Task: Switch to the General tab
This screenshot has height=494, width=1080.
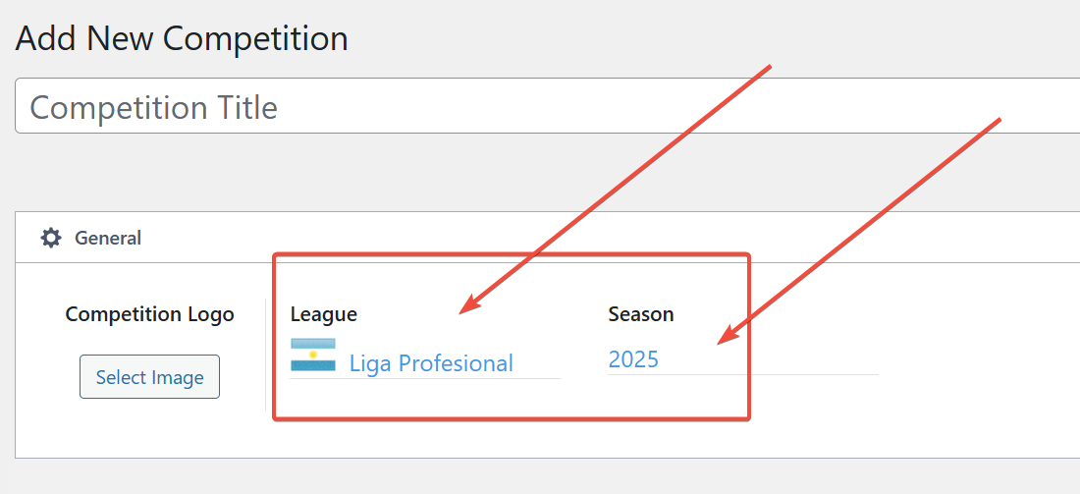Action: [91, 239]
